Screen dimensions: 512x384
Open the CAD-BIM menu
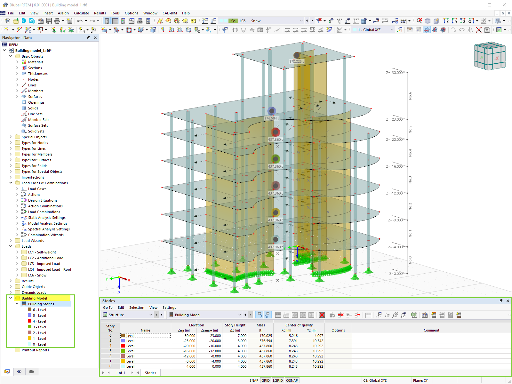pyautogui.click(x=170, y=13)
